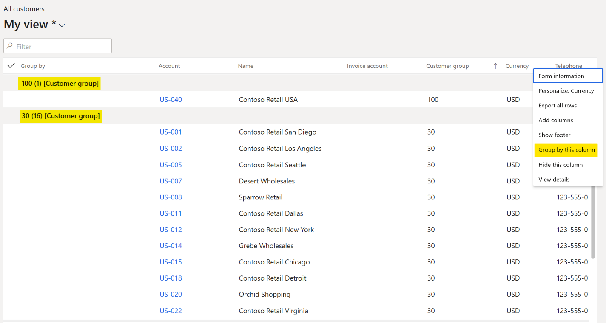Open account link US-020
The width and height of the screenshot is (606, 323).
click(171, 295)
